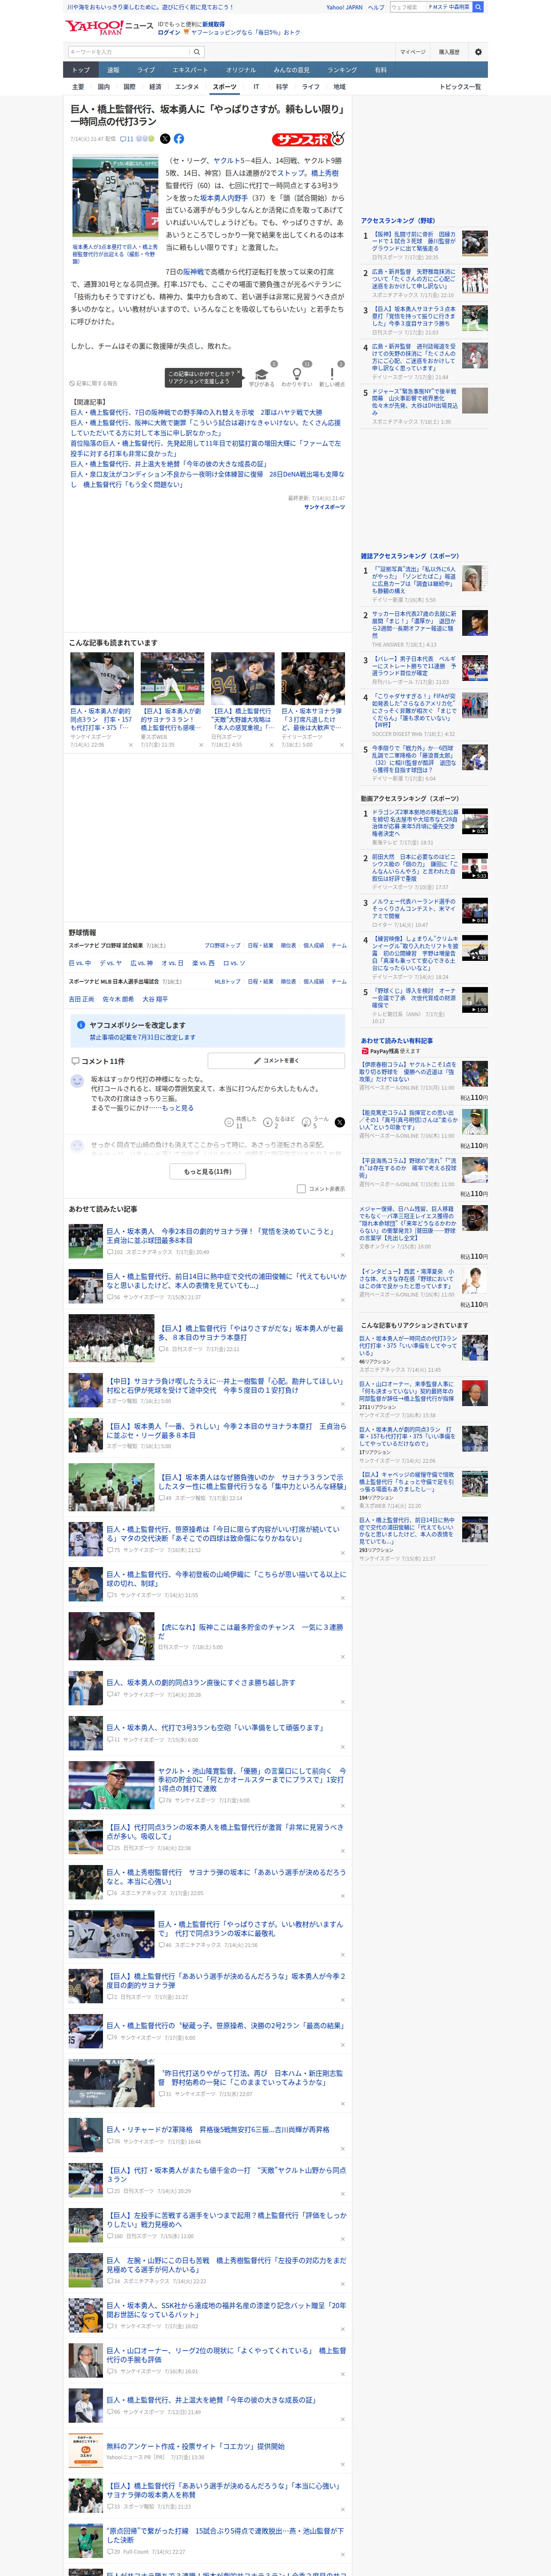Open the 有料 tab

pos(380,70)
